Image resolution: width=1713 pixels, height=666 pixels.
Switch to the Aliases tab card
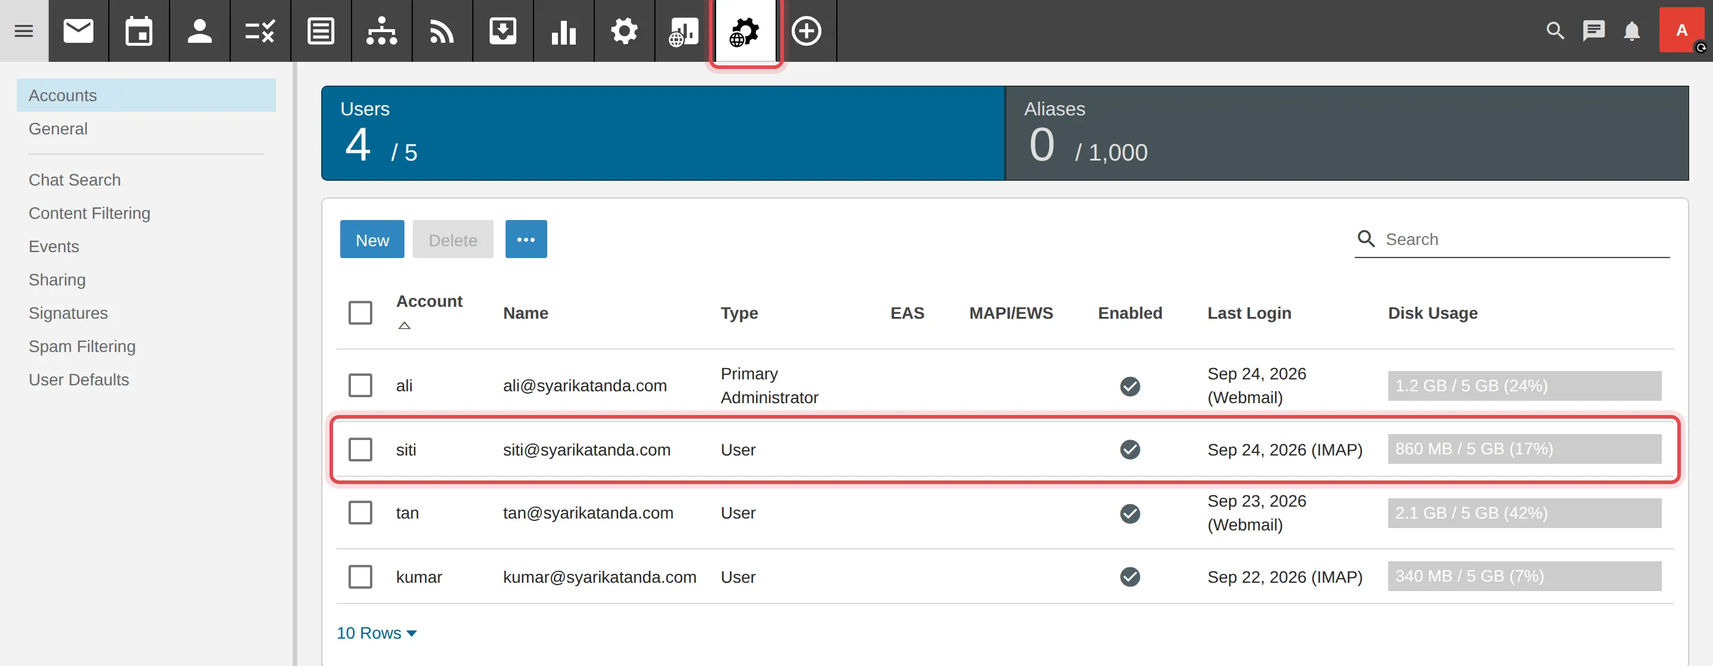pos(1347,133)
